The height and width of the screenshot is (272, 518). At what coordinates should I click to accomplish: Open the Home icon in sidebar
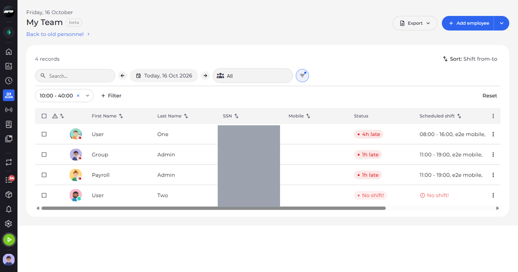click(x=8, y=52)
